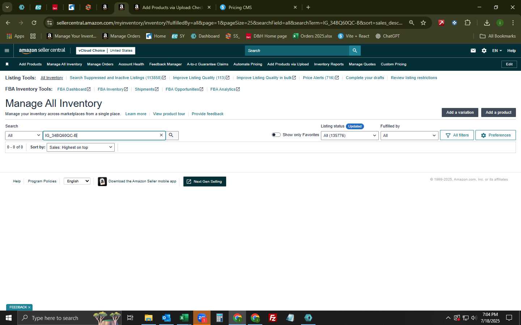
Task: Open Search Suppressed and Inactive Listings link
Action: pyautogui.click(x=118, y=78)
